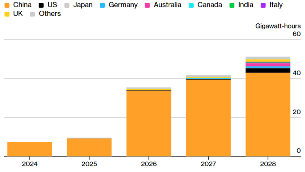Click the 2026 x-axis label
Screen dimensions: 305x172
pos(149,164)
